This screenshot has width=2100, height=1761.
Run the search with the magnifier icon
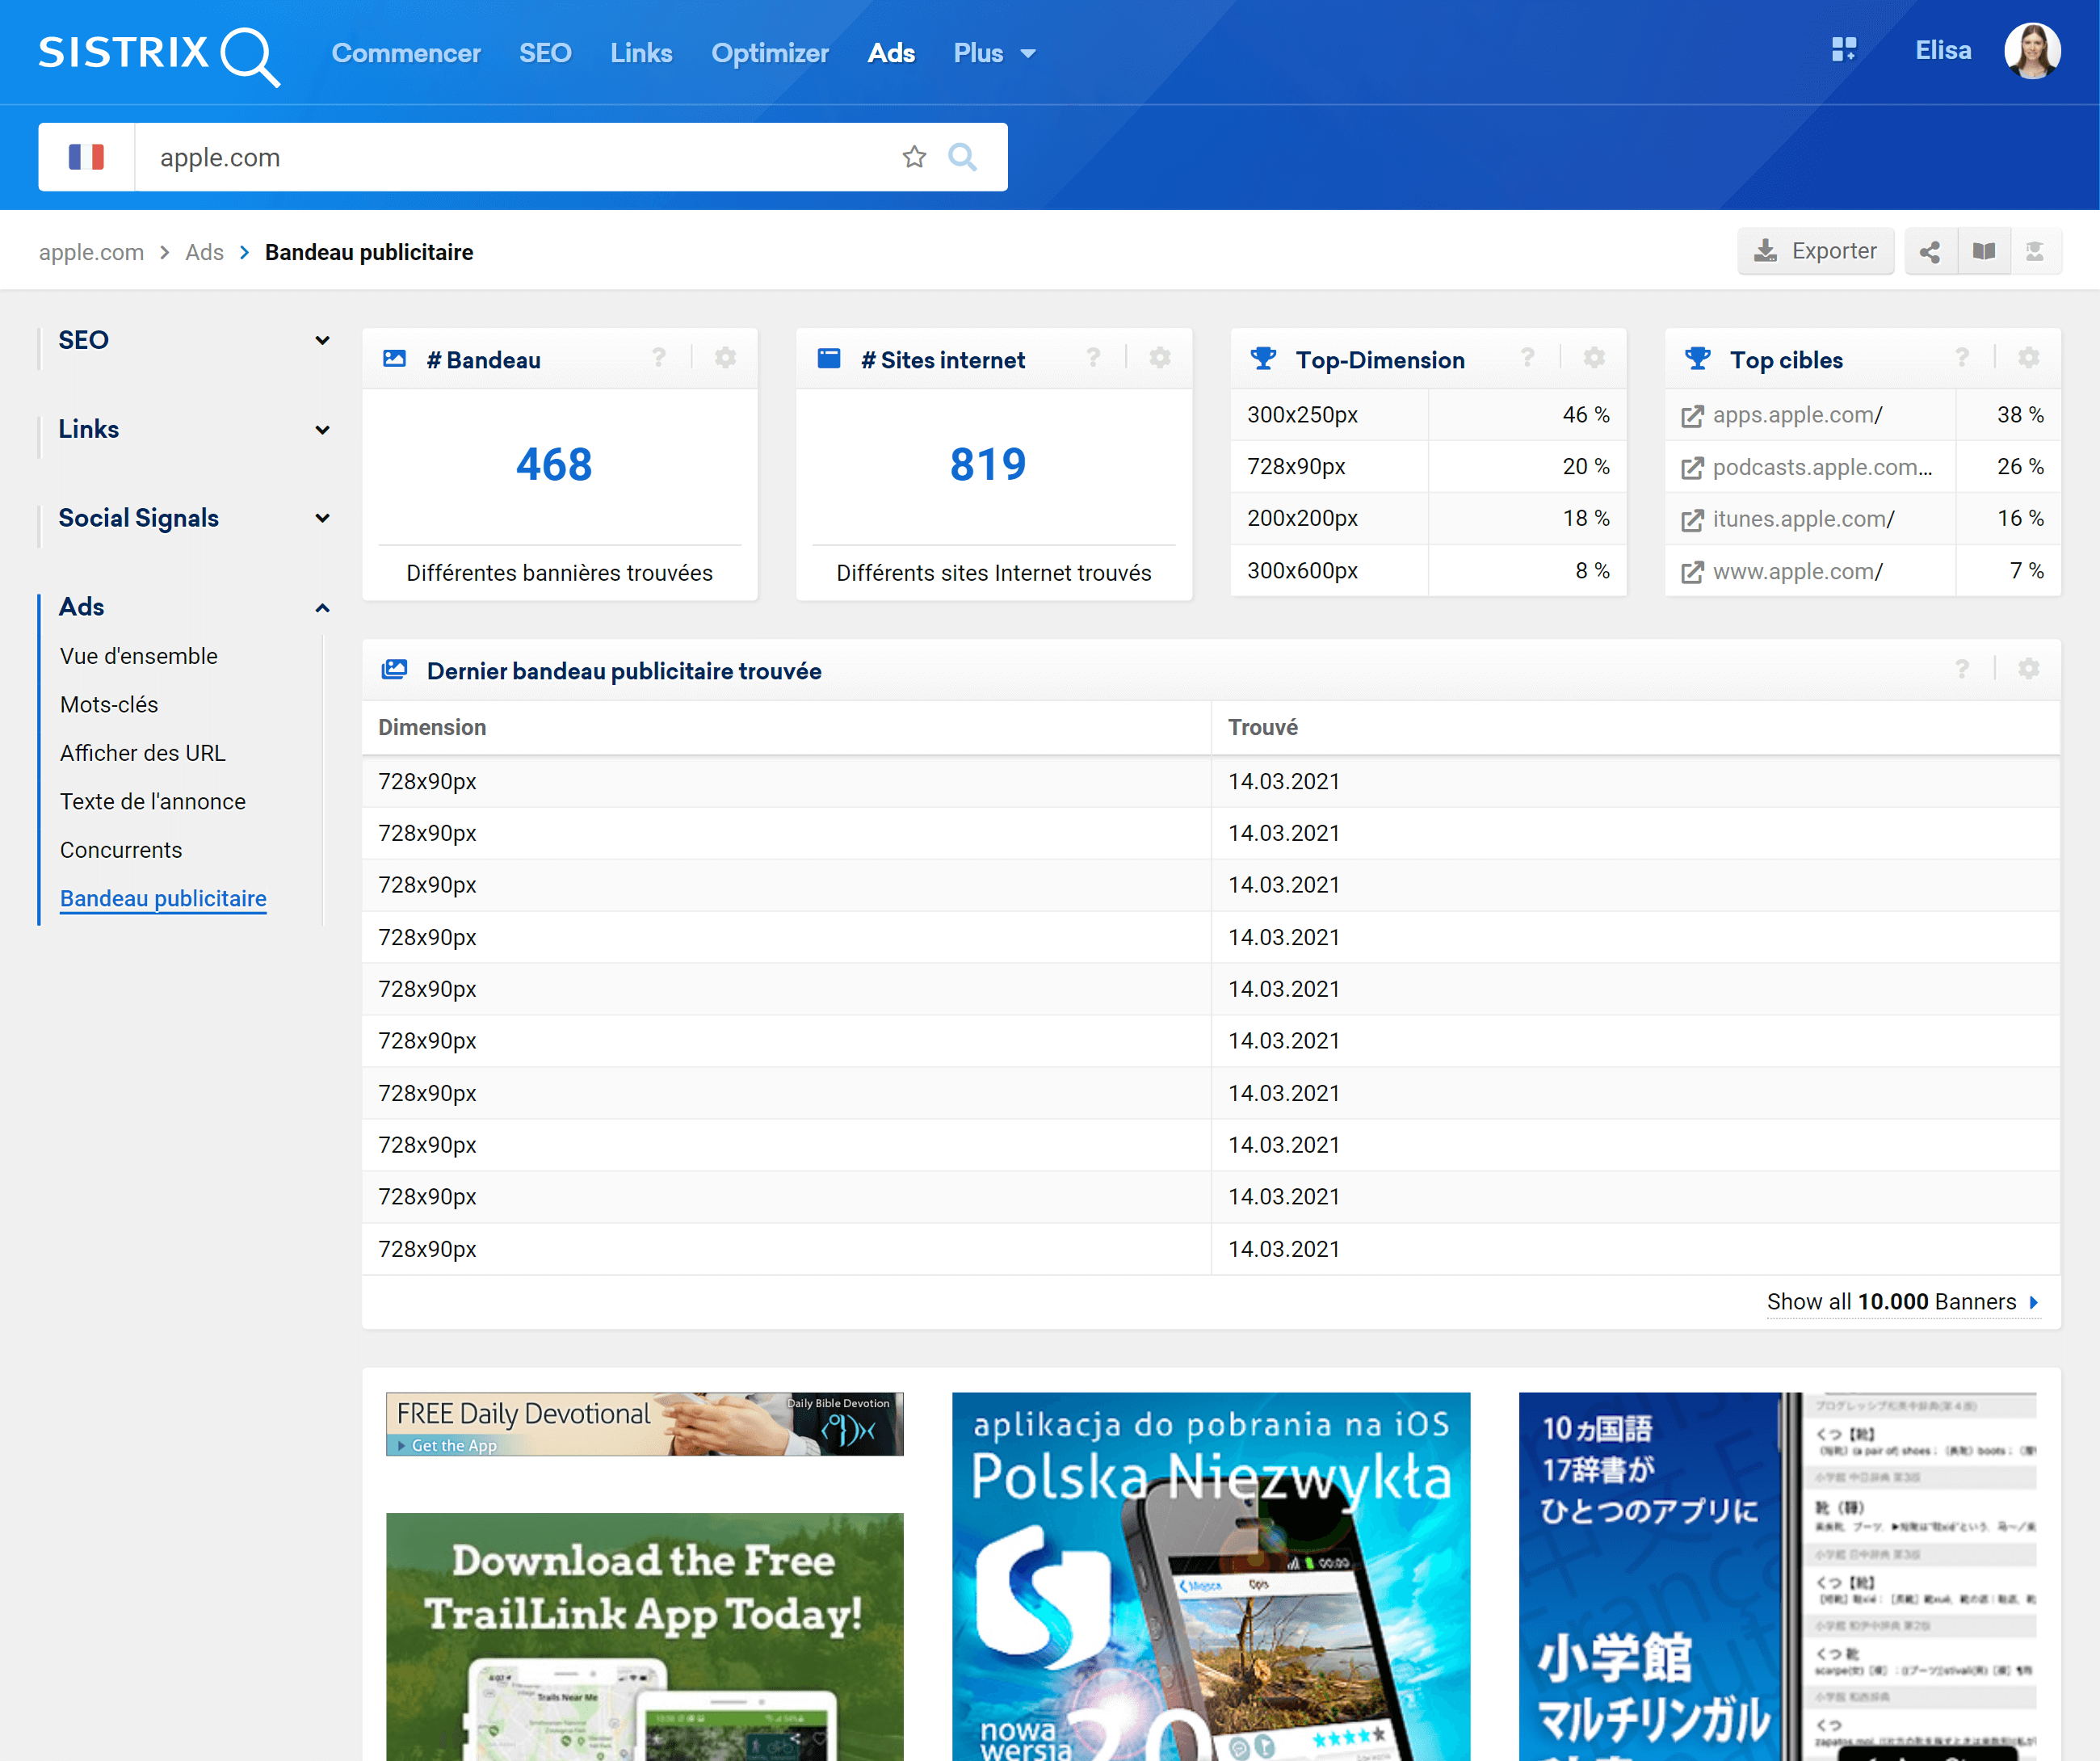click(x=963, y=157)
